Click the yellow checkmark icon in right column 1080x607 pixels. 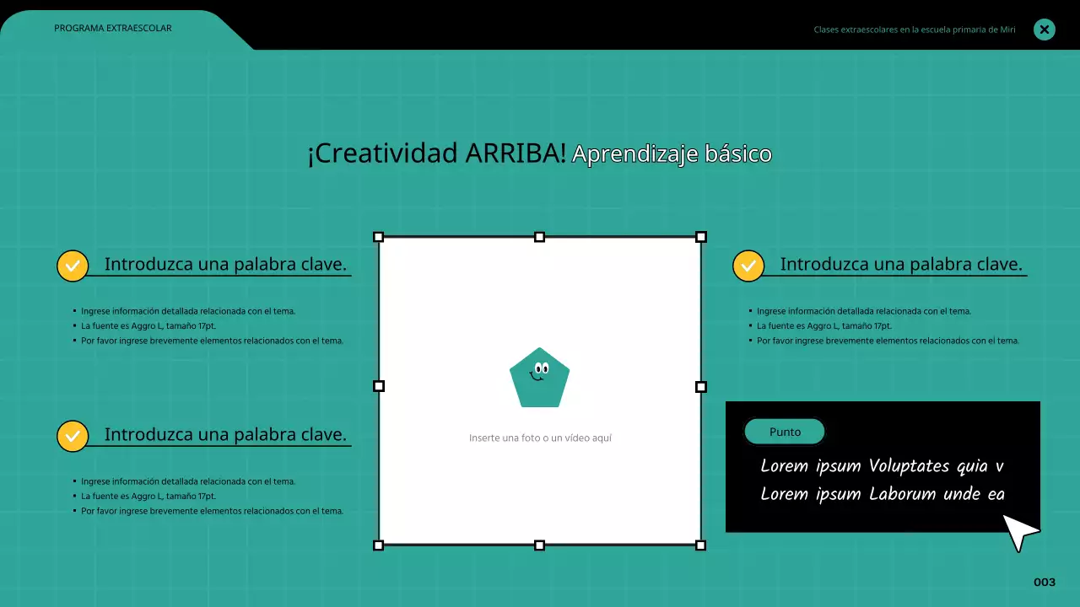coord(748,266)
